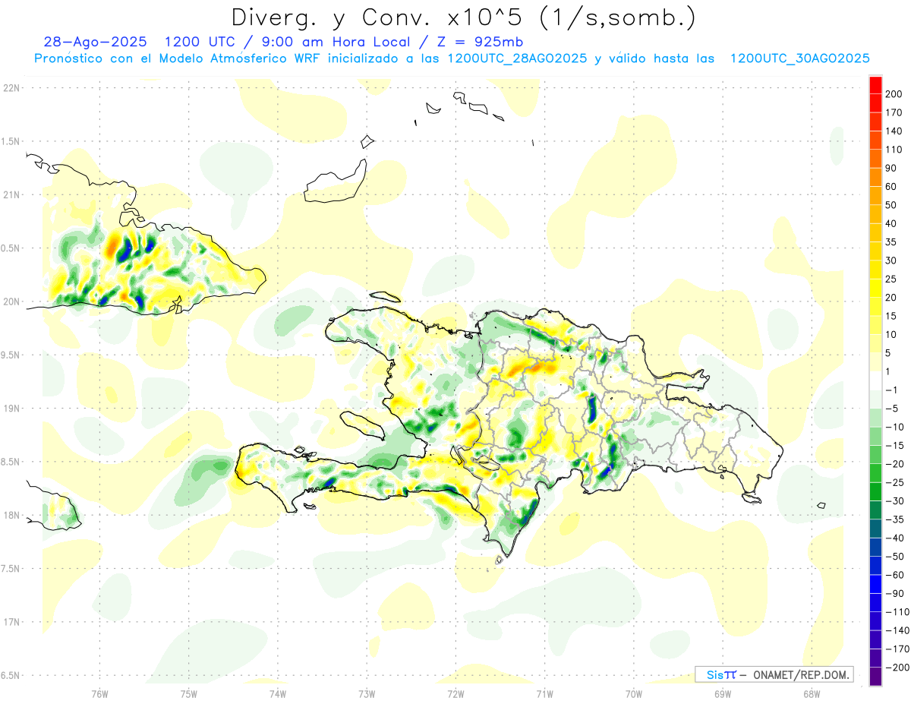Click the 20N latitude label
Viewport: 911px width, 704px height.
coord(11,301)
